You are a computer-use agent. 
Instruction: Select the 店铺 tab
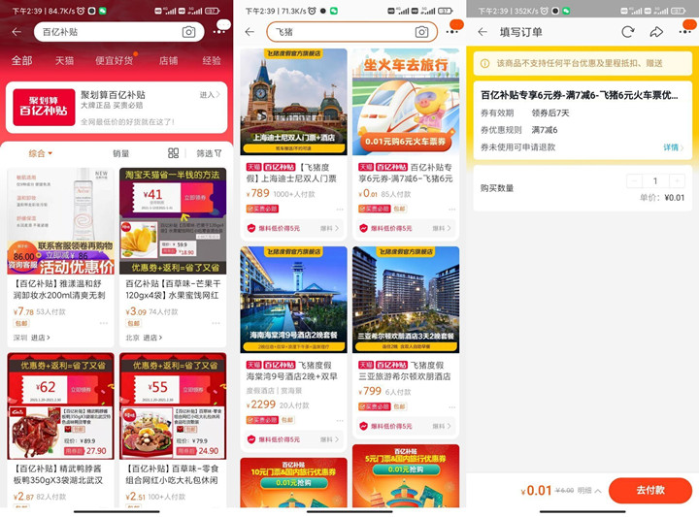tap(168, 60)
